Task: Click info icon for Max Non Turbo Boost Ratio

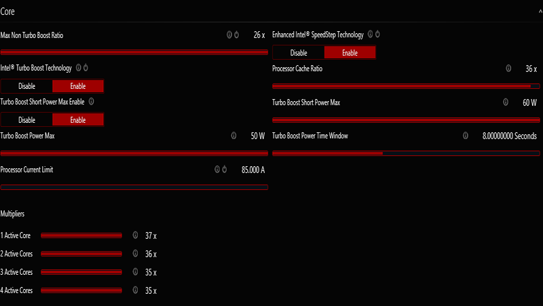Action: (x=229, y=35)
